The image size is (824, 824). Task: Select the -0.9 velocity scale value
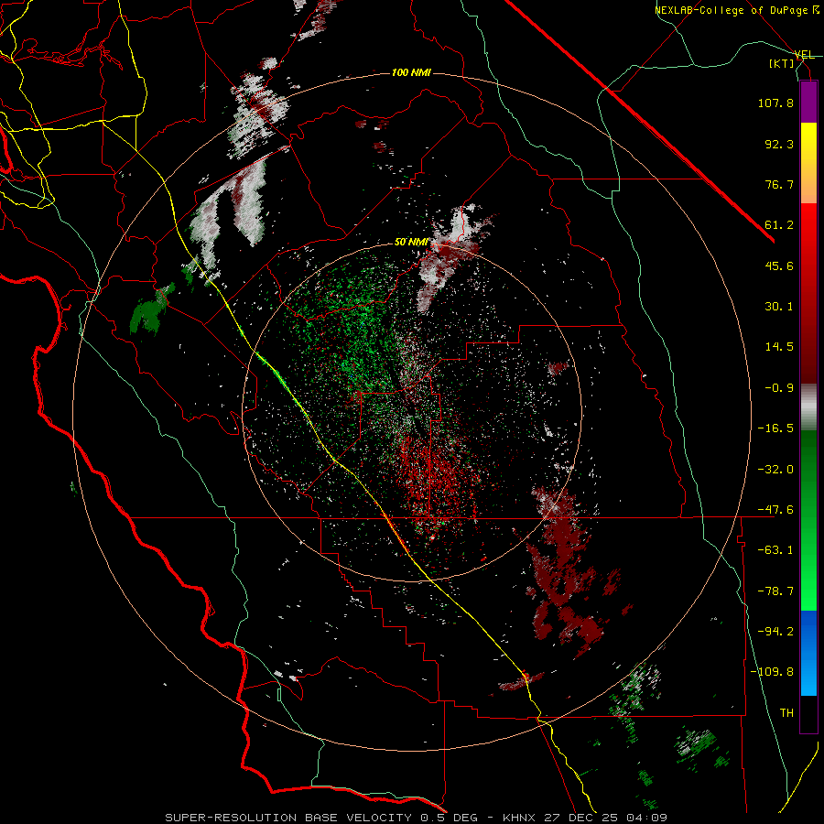click(x=779, y=387)
